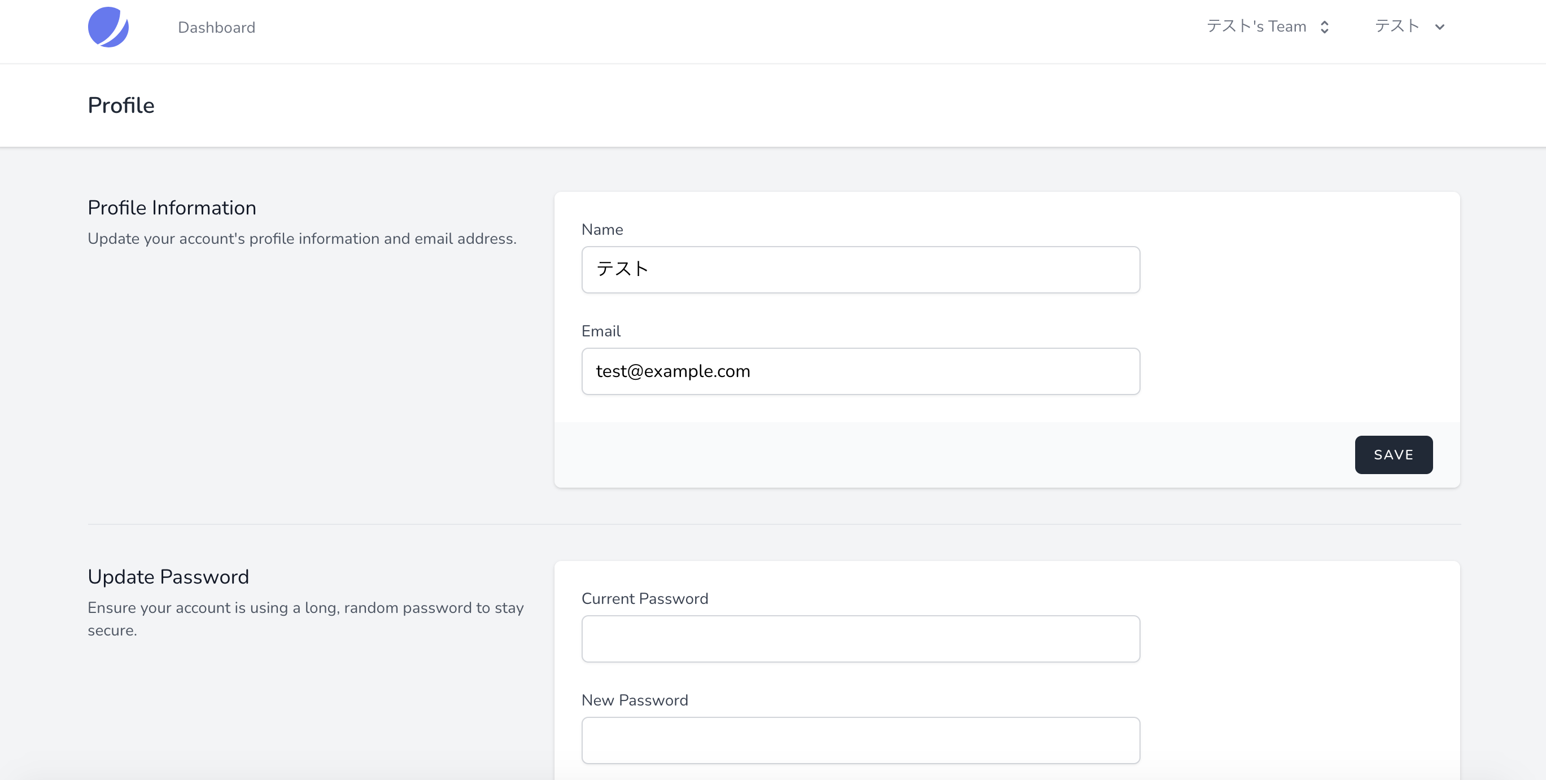Expand the テスト user account menu
Image resolution: width=1546 pixels, height=780 pixels.
[1397, 27]
